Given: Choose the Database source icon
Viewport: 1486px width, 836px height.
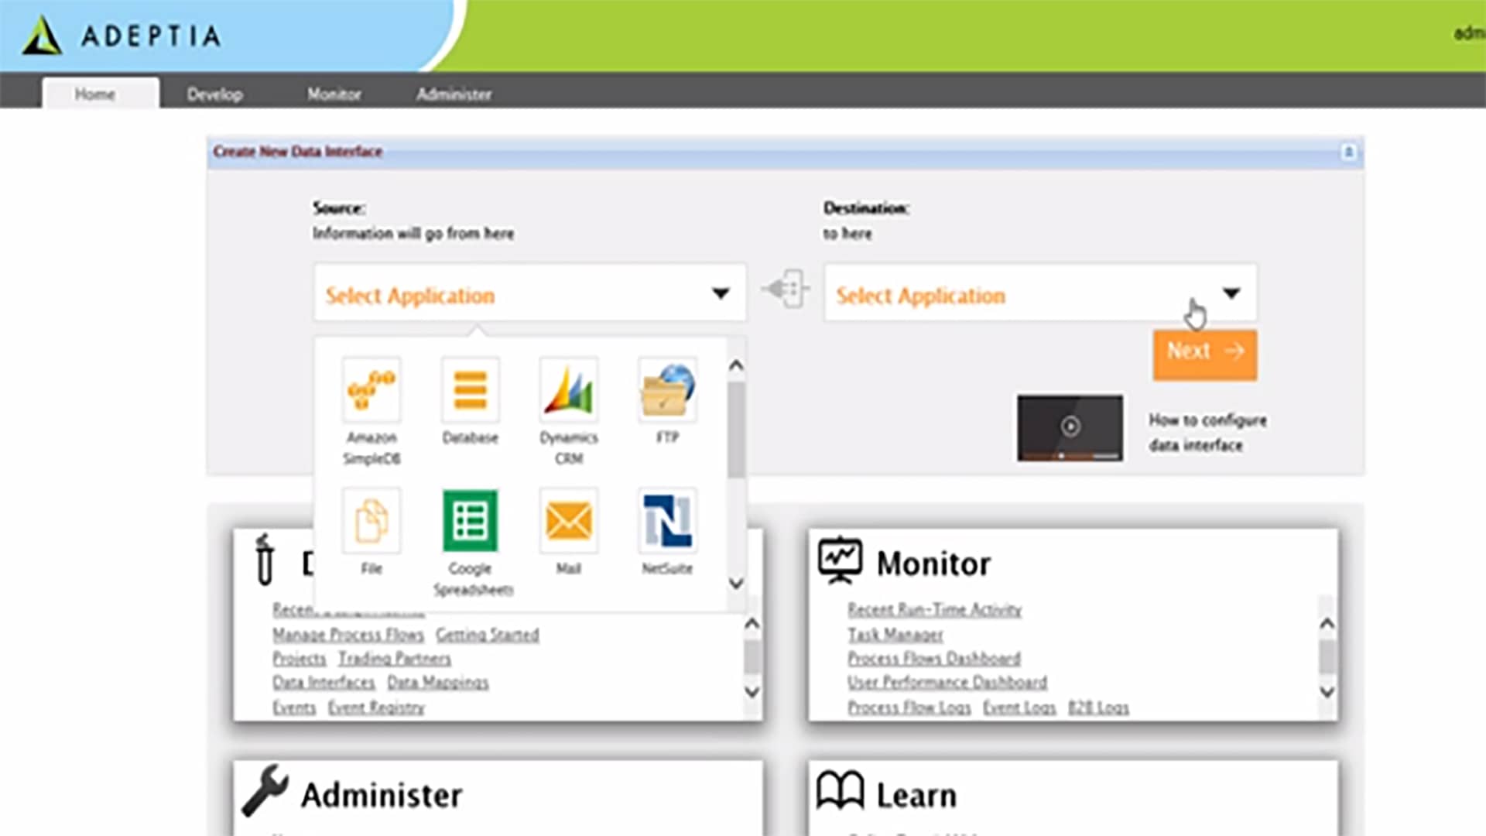Looking at the screenshot, I should tap(470, 391).
